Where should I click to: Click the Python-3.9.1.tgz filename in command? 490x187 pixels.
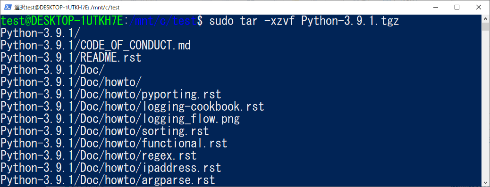350,21
